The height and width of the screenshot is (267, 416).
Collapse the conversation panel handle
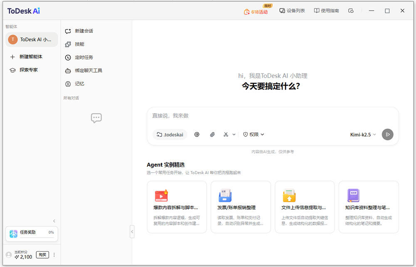coord(132,232)
